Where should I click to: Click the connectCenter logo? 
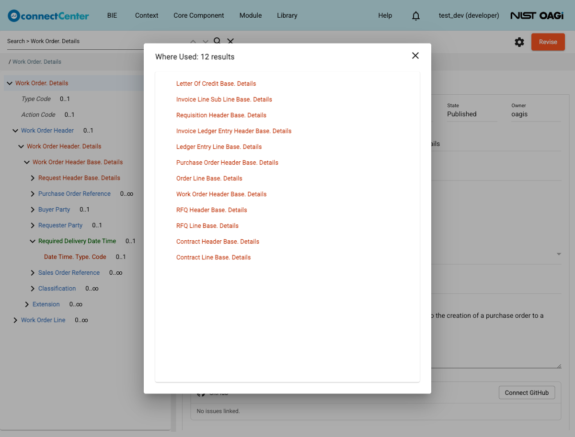pyautogui.click(x=48, y=16)
